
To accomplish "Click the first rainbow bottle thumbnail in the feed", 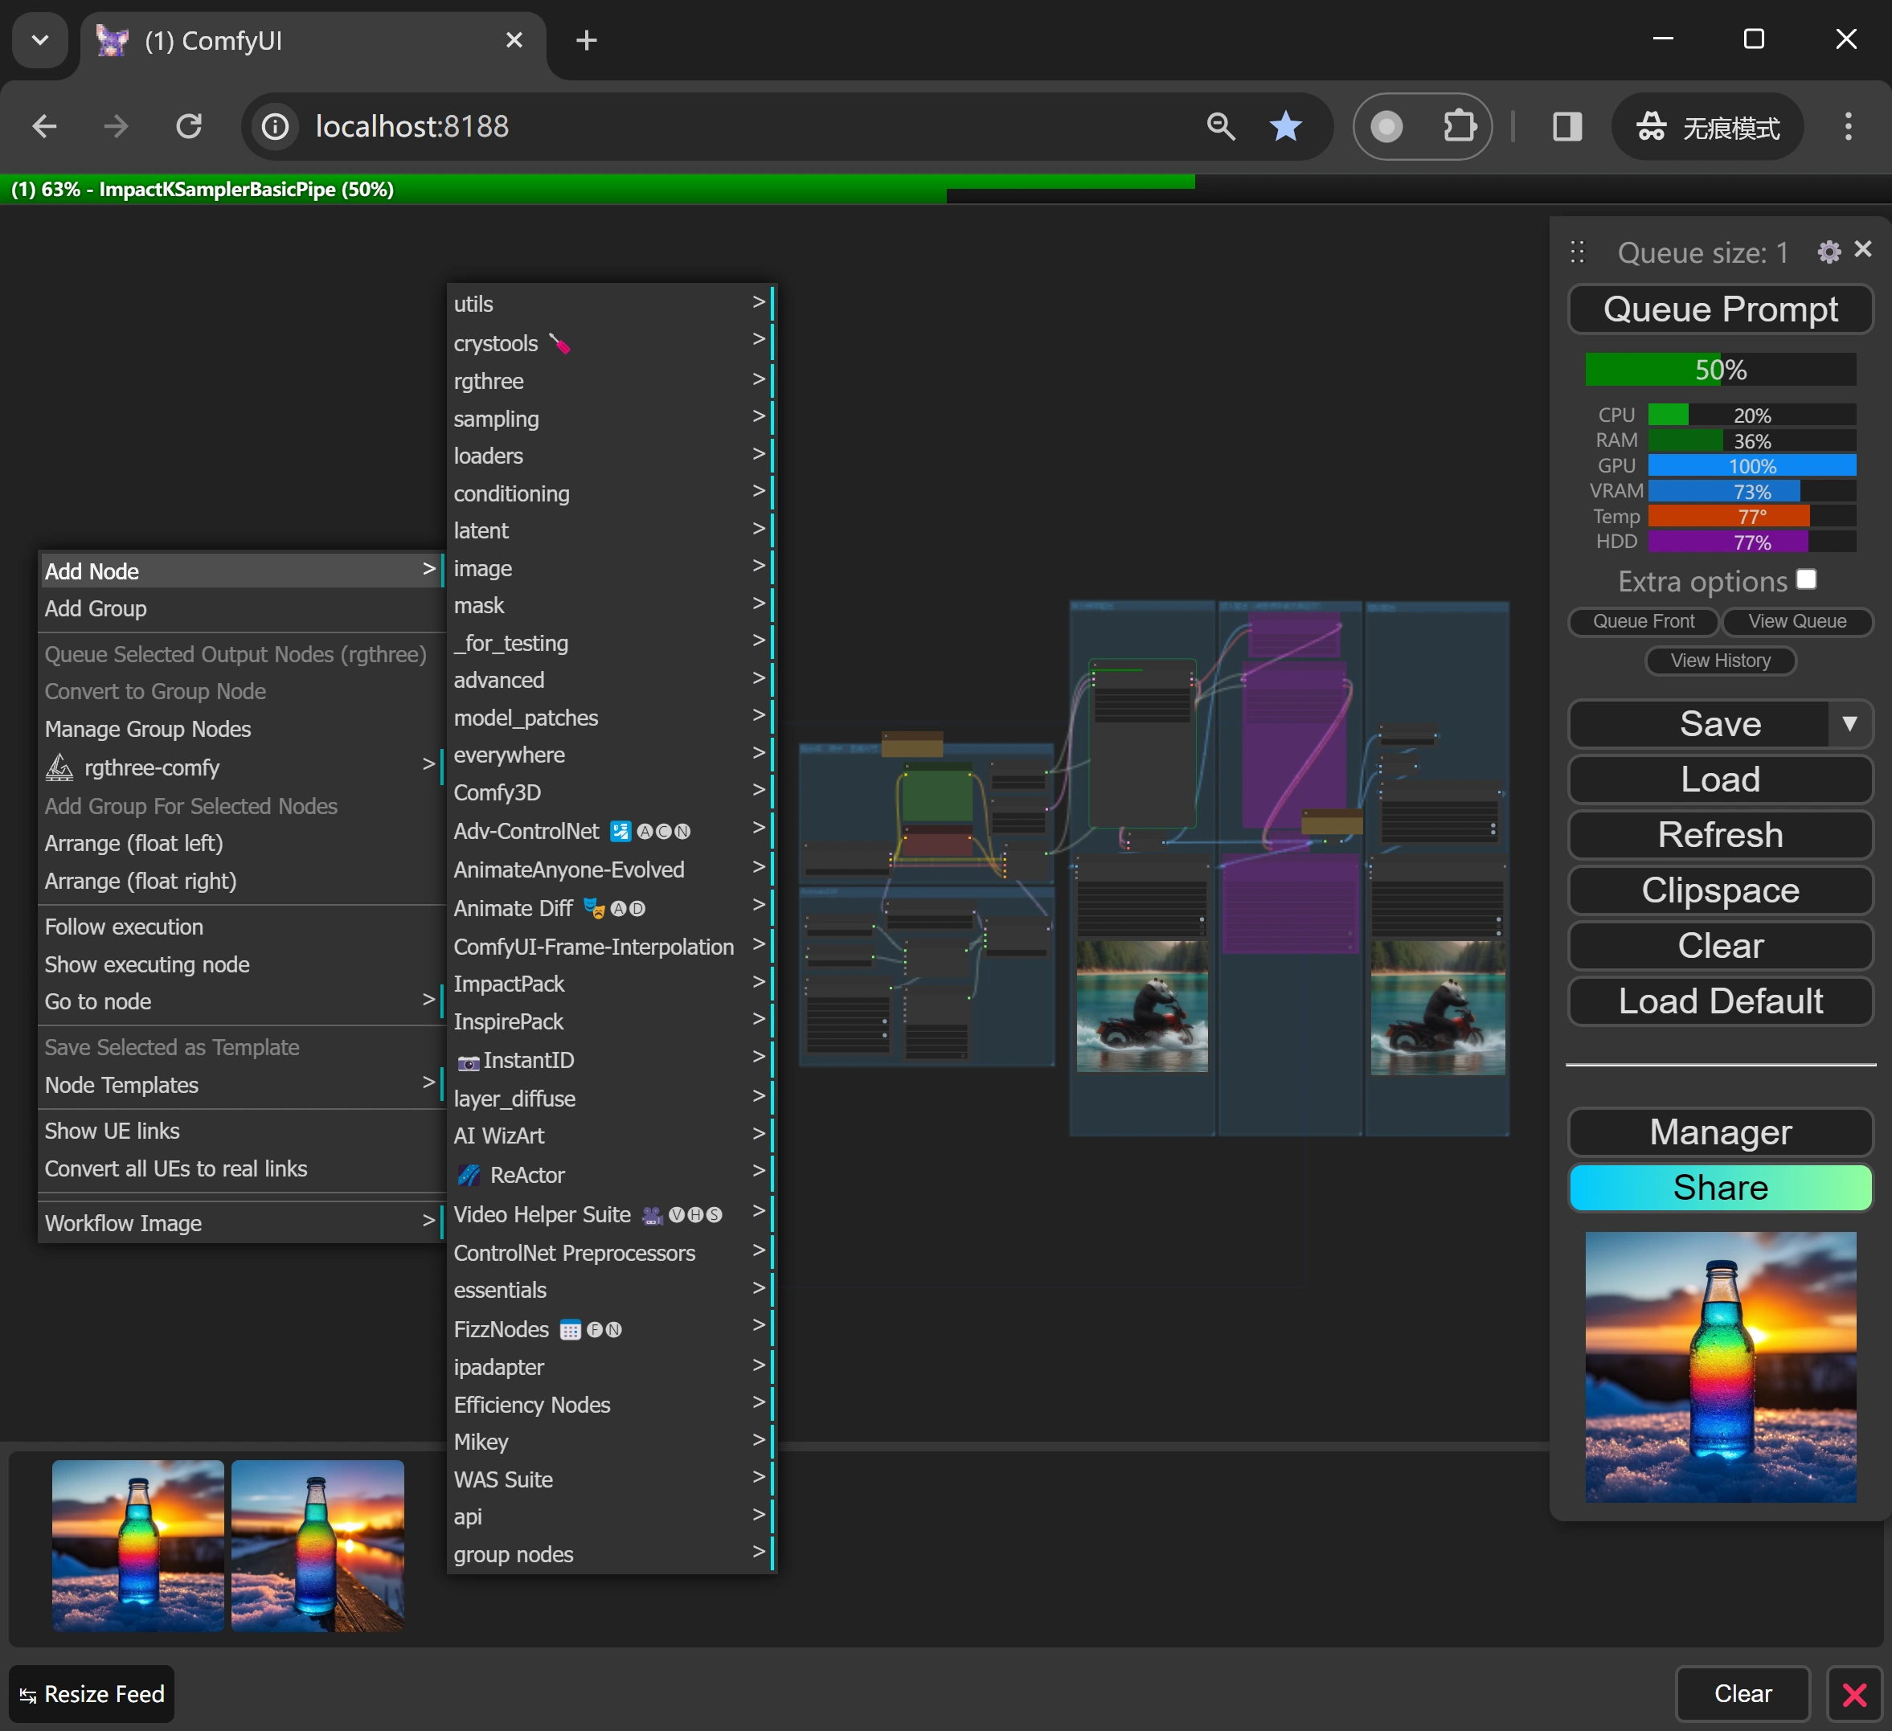I will (x=138, y=1545).
